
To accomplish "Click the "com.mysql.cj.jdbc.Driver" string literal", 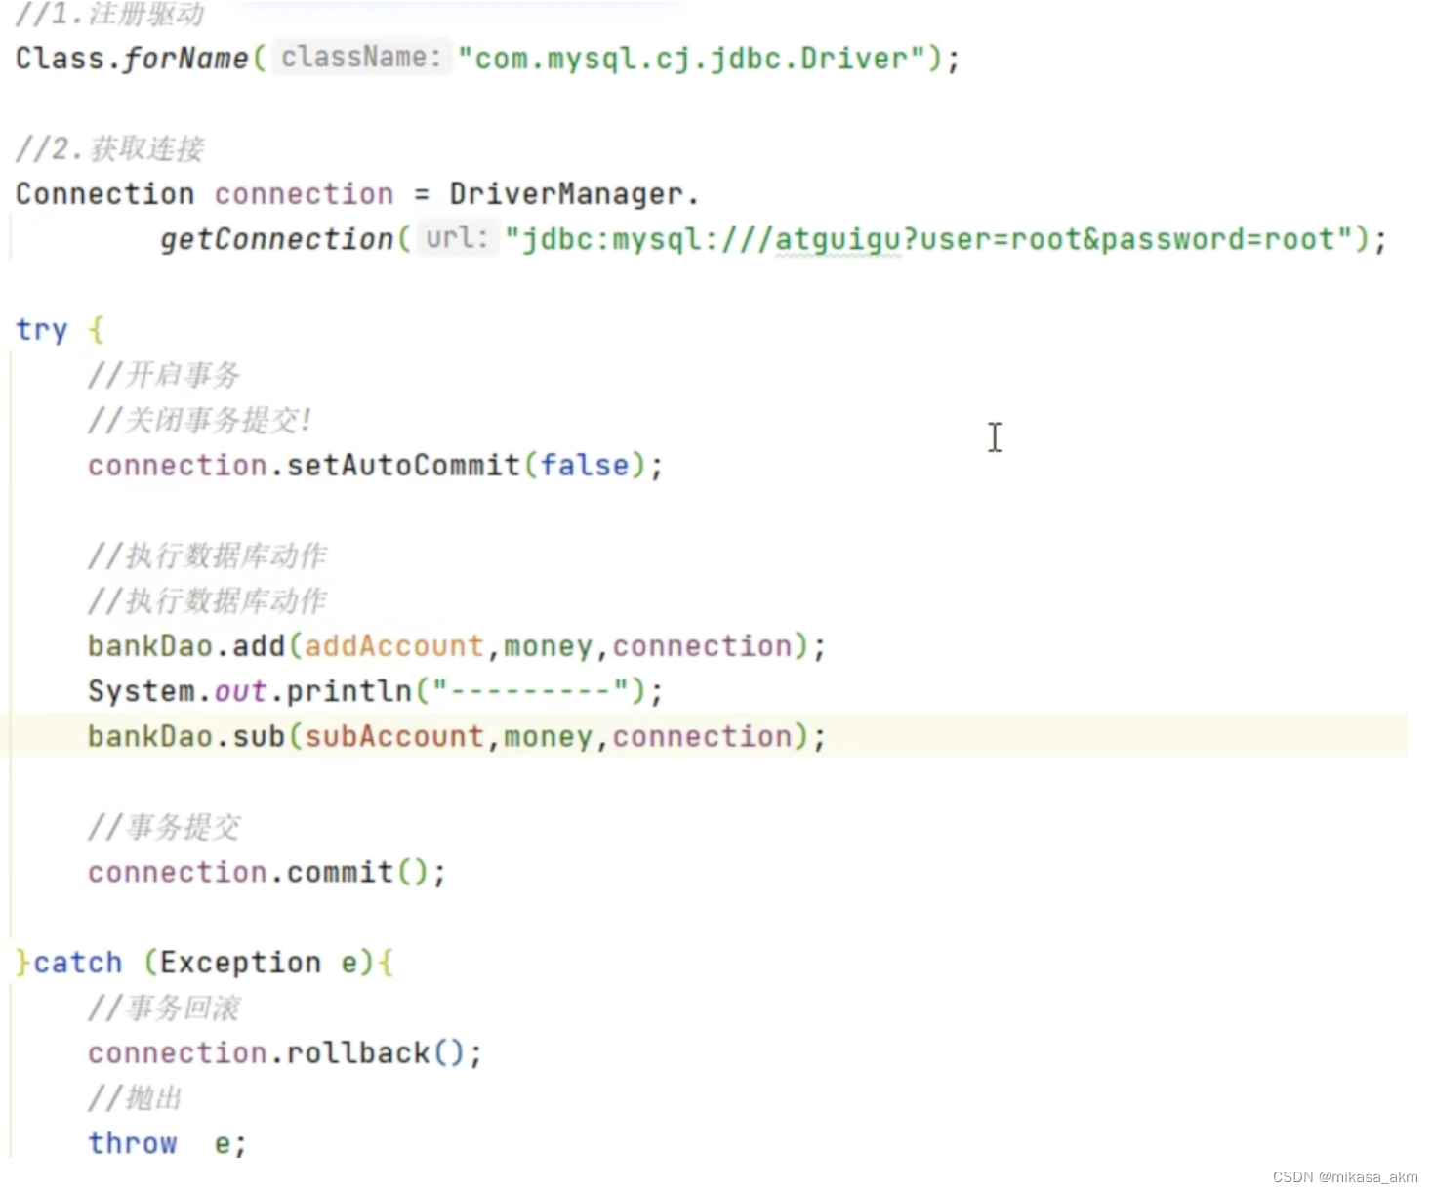I will (691, 59).
